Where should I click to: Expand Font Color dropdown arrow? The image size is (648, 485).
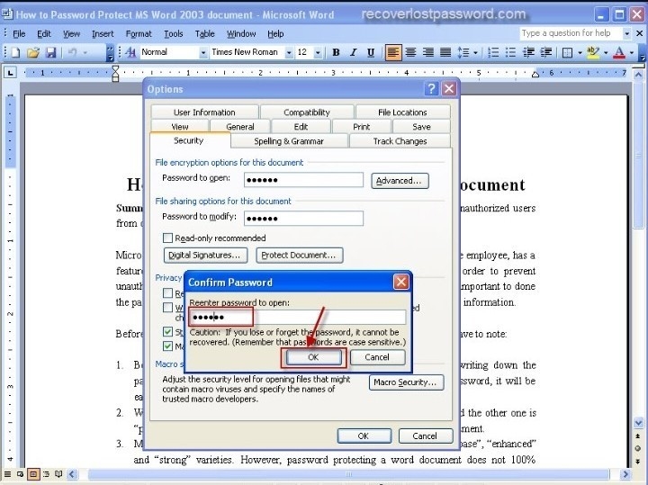[631, 52]
